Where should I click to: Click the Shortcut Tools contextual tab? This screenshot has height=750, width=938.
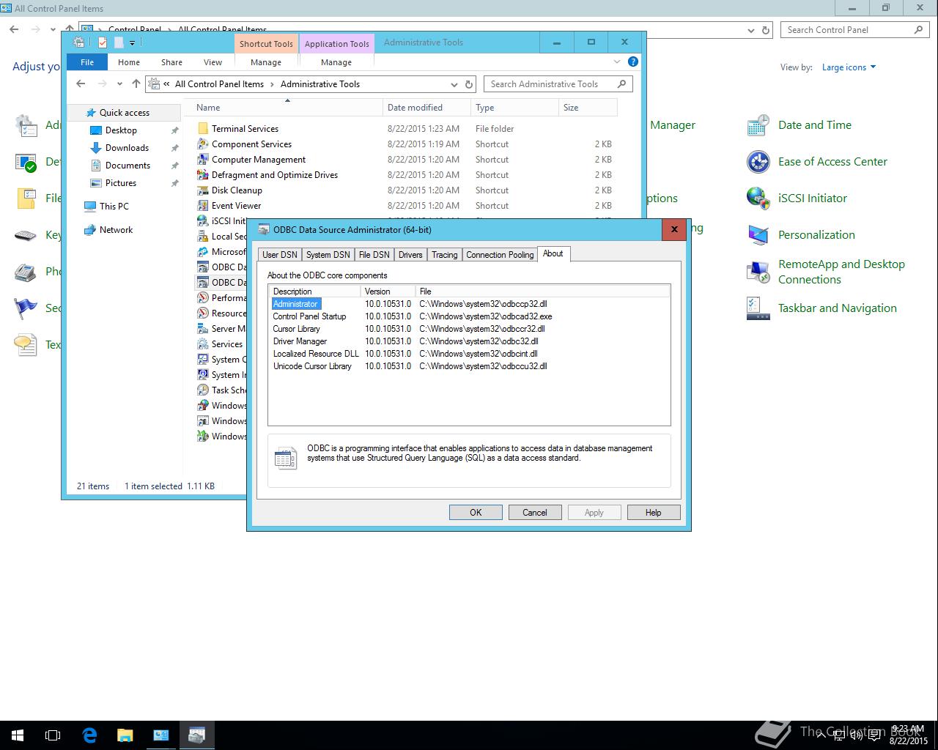tap(266, 43)
